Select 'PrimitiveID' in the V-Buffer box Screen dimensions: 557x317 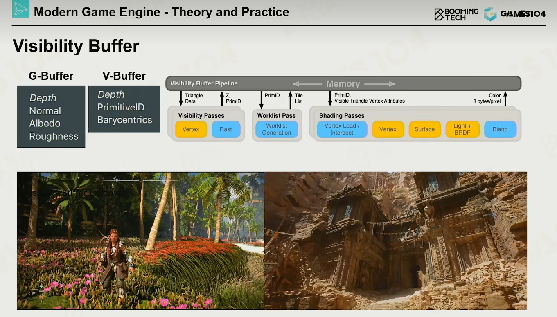[121, 107]
